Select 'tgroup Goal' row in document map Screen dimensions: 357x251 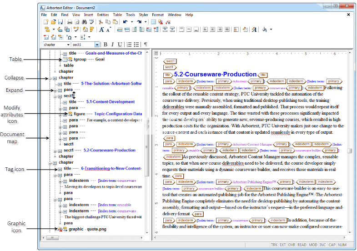[89, 59]
